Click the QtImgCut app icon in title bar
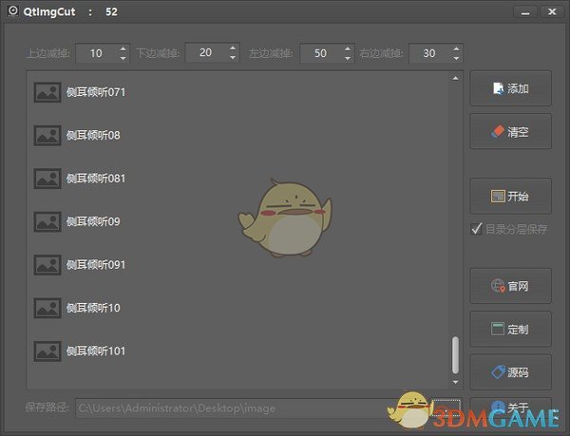Image resolution: width=570 pixels, height=436 pixels. [13, 10]
